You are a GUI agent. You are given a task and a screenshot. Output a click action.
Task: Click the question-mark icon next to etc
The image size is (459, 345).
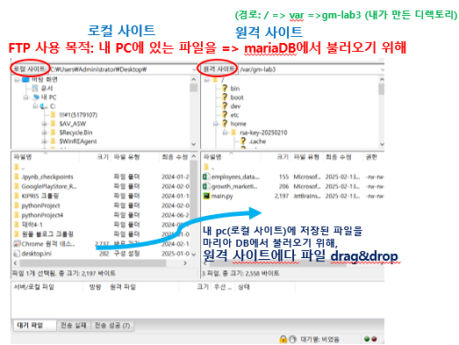point(225,114)
